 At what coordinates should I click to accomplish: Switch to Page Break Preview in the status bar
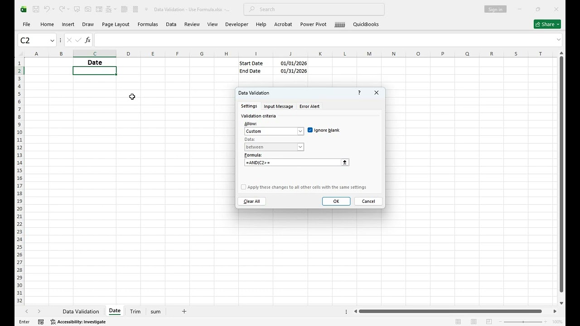tap(489, 322)
